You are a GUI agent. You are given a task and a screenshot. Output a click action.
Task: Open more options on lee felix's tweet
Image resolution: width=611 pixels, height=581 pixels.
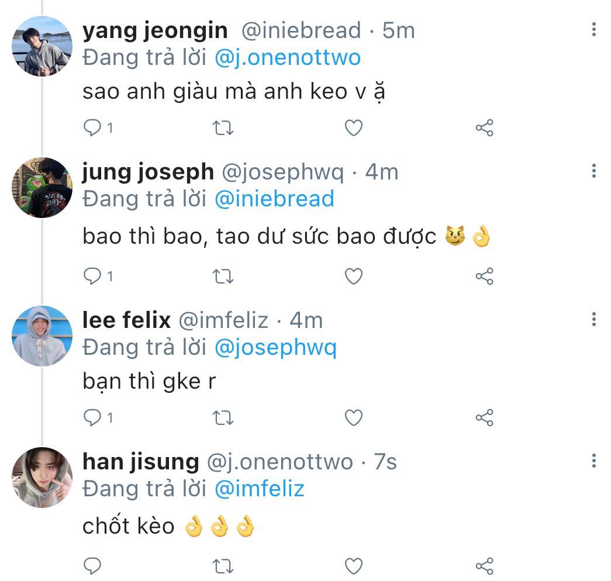(593, 319)
